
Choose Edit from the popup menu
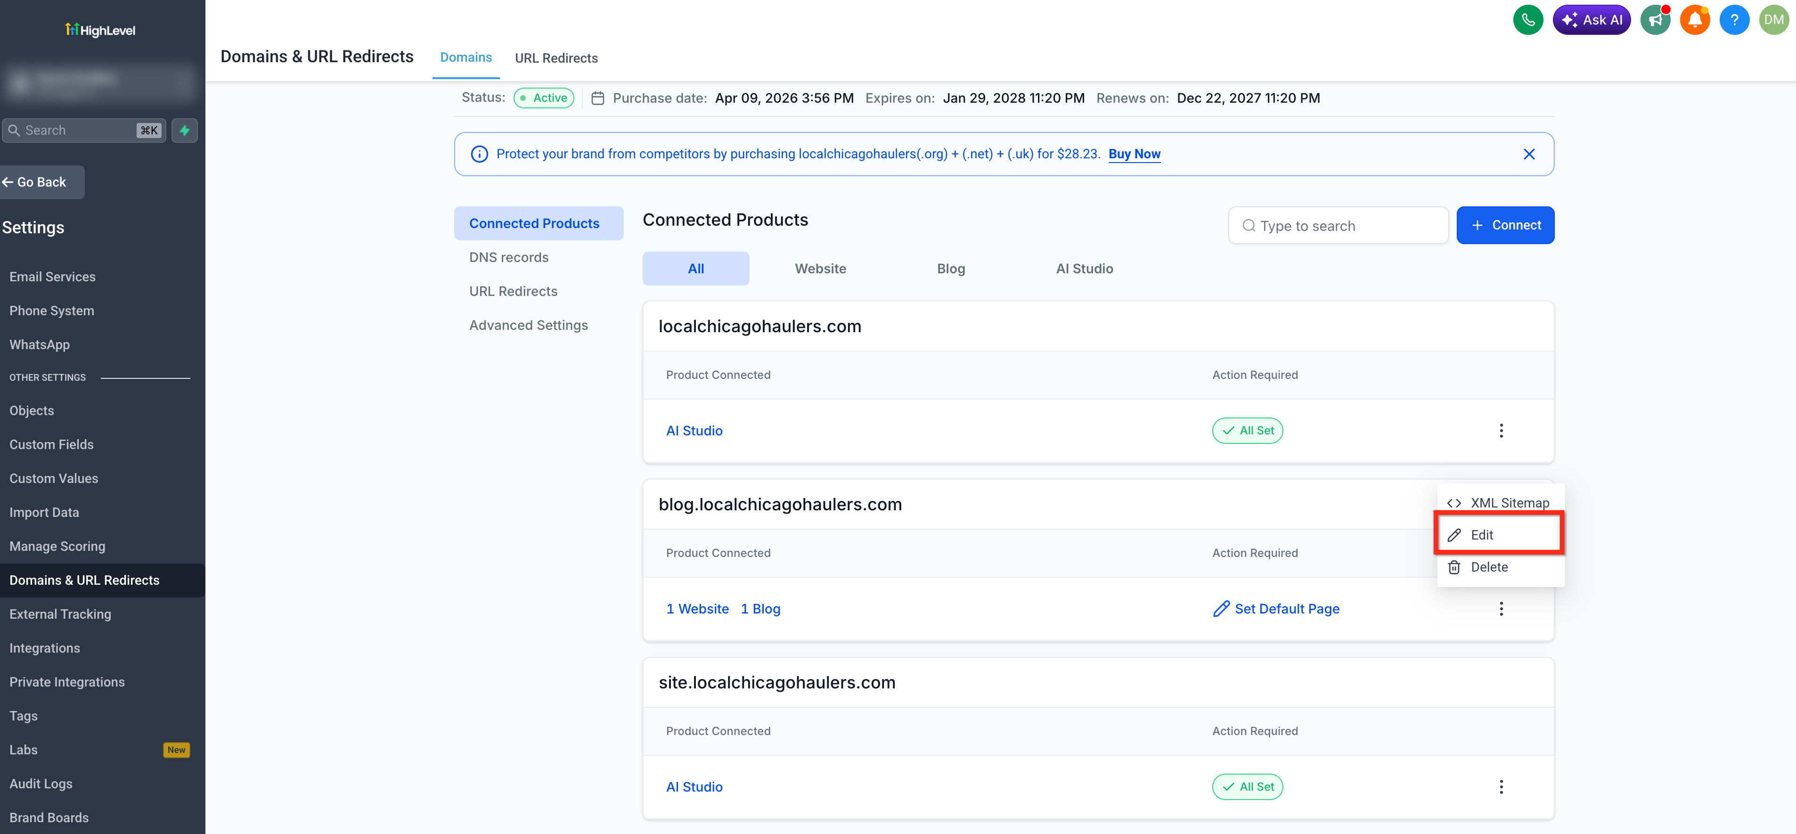point(1500,535)
